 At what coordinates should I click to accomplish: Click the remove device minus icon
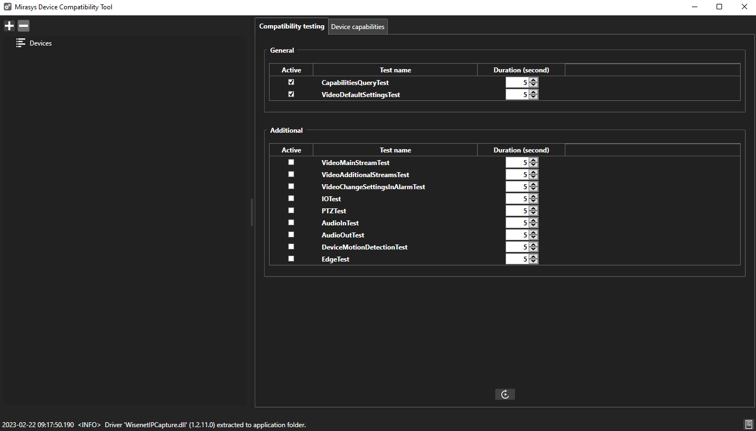pos(24,26)
